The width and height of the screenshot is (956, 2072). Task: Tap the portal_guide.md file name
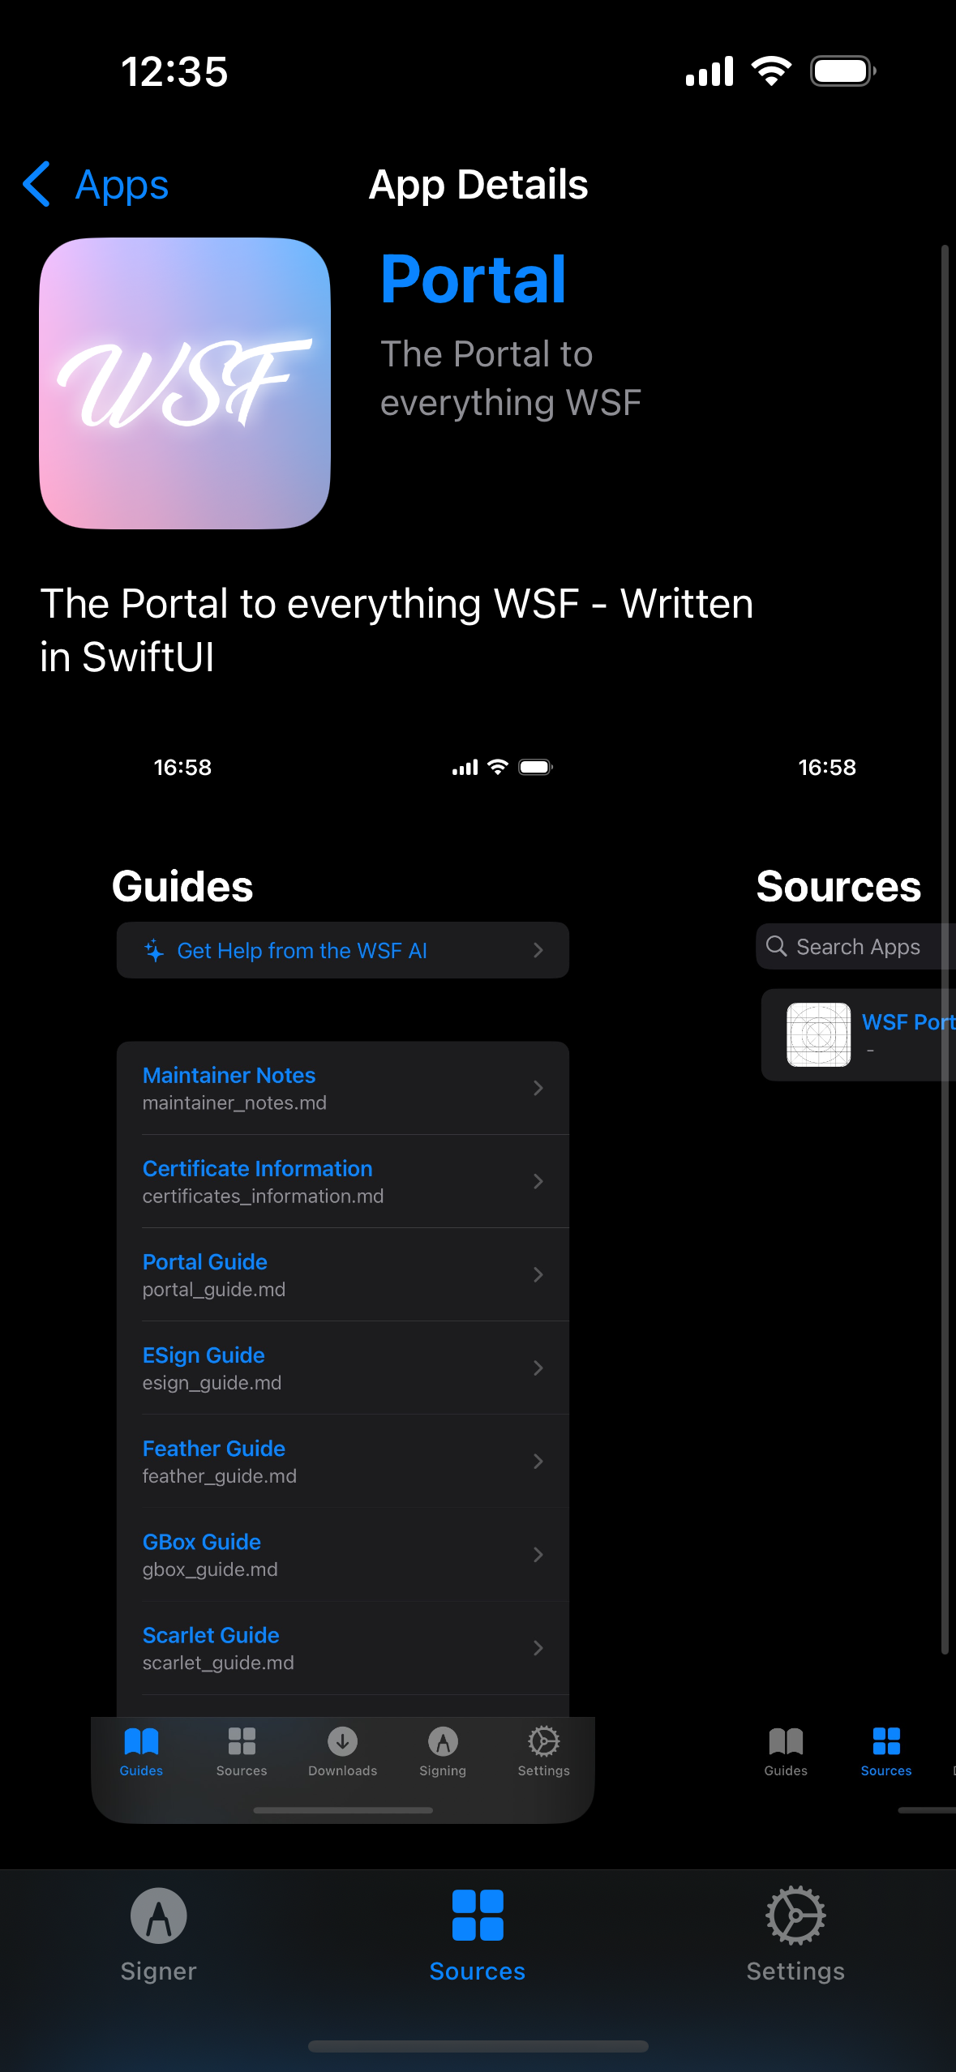click(x=214, y=1289)
